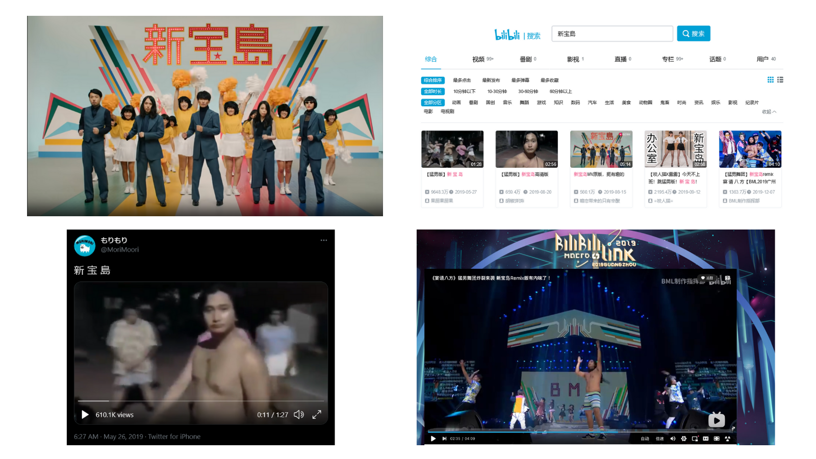816x459 pixels.
Task: Mute the Twitter video with speaker icon
Action: click(x=299, y=415)
